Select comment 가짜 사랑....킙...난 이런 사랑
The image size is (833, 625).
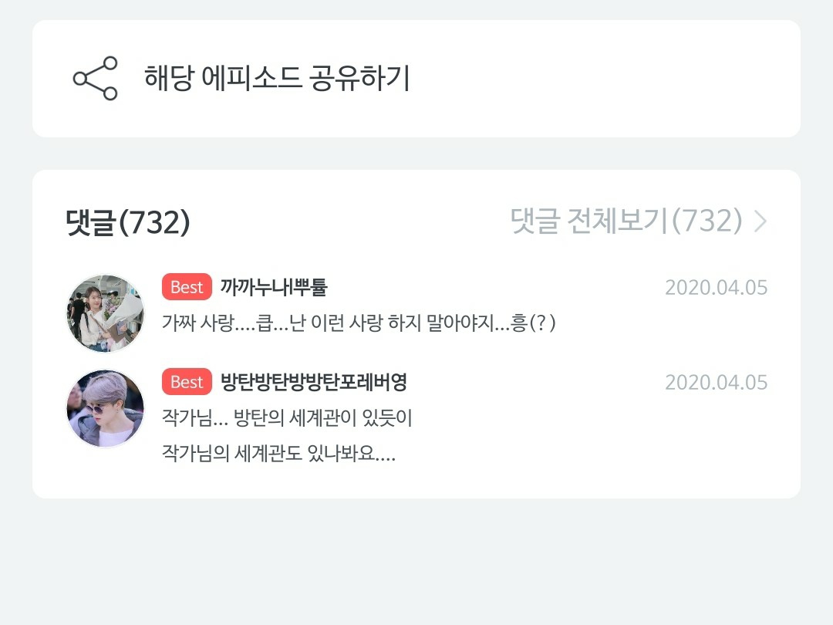point(359,323)
